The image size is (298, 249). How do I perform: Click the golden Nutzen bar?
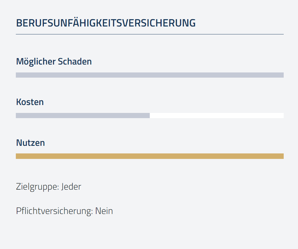(x=150, y=156)
